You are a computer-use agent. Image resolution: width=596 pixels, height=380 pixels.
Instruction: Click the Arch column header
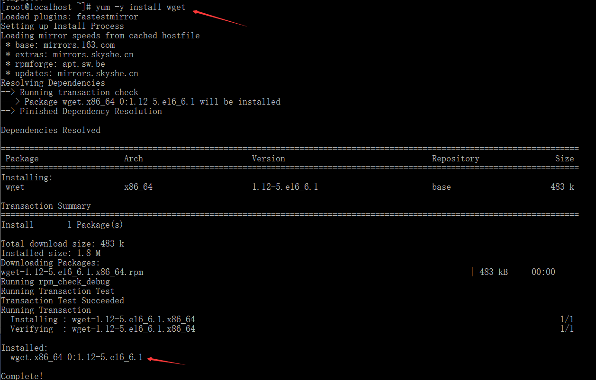pyautogui.click(x=133, y=159)
